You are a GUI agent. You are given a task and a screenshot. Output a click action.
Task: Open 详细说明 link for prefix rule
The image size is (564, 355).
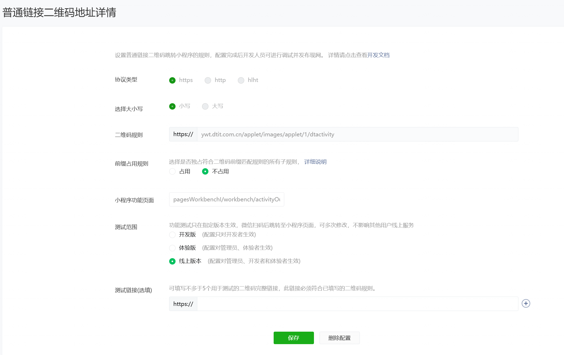(315, 162)
